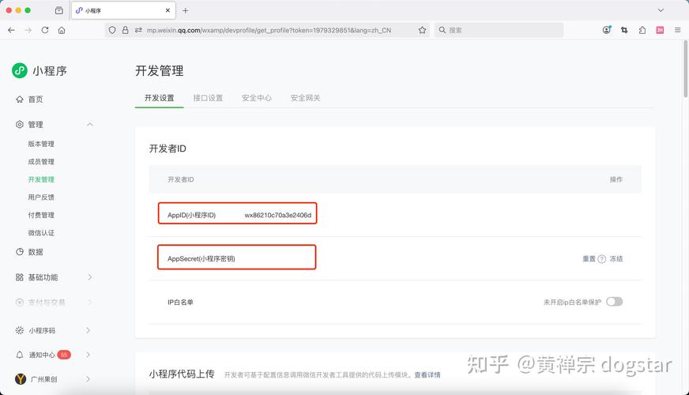
Task: Click the padlock site security icon
Action: pos(125,30)
